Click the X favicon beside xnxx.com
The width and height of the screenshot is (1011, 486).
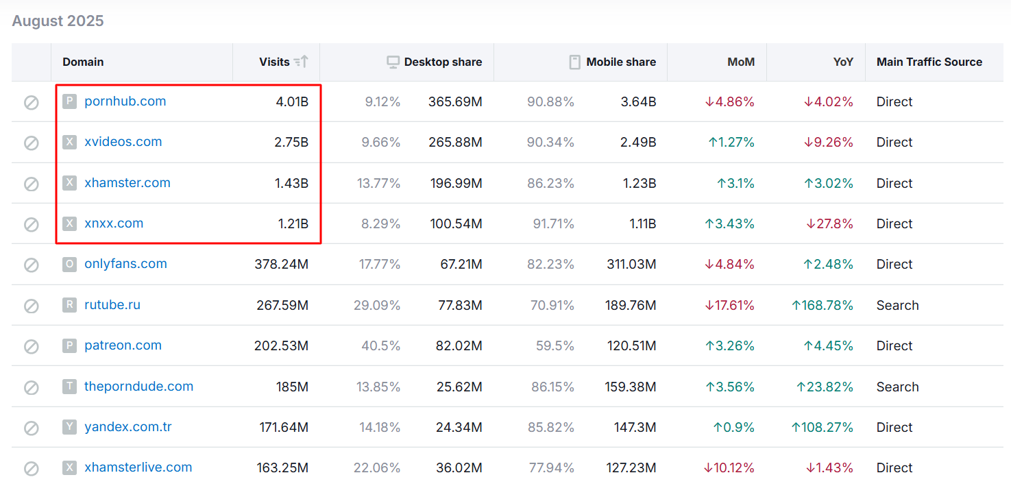69,223
